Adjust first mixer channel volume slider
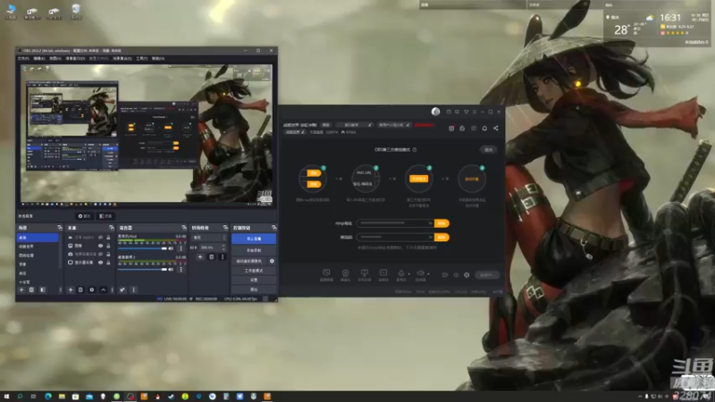Screen dimensions: 715x402 click(143, 248)
